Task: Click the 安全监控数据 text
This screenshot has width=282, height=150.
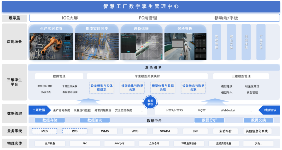Action: 124,110
